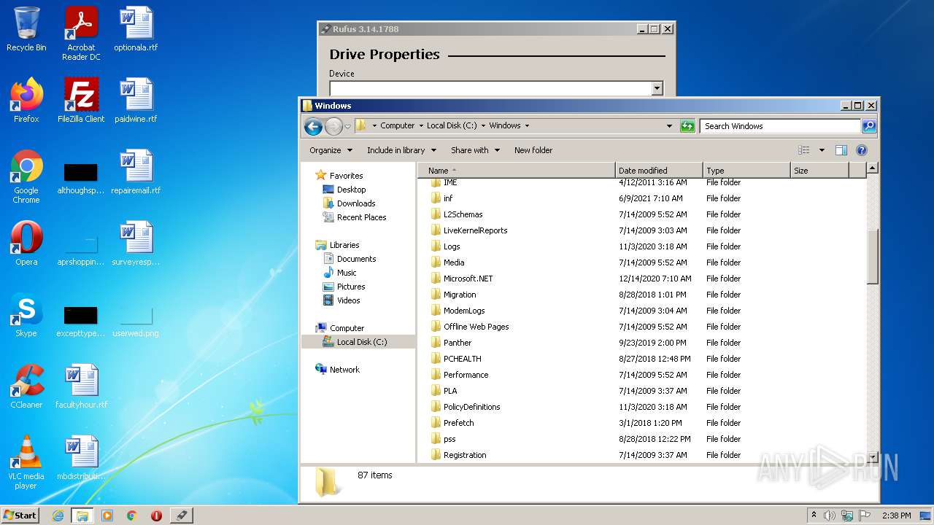Sort by Date modified column
934x525 pixels.
[660, 171]
